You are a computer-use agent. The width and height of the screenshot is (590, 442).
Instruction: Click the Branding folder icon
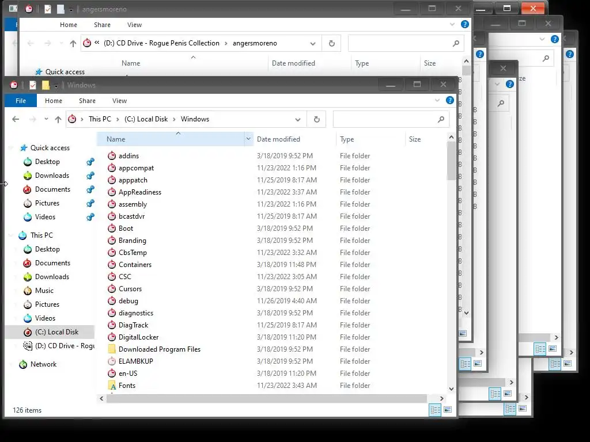[112, 241]
